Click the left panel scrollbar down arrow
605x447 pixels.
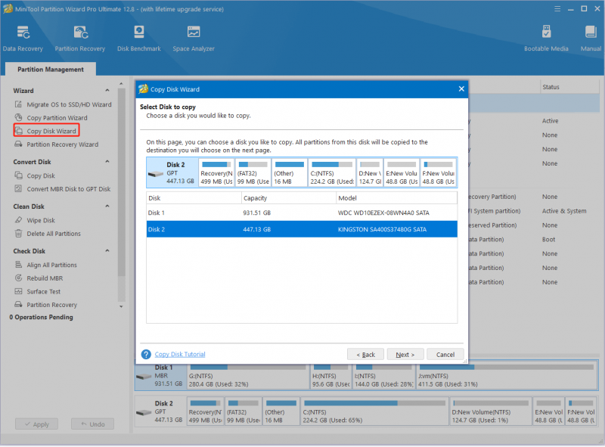[x=121, y=306]
